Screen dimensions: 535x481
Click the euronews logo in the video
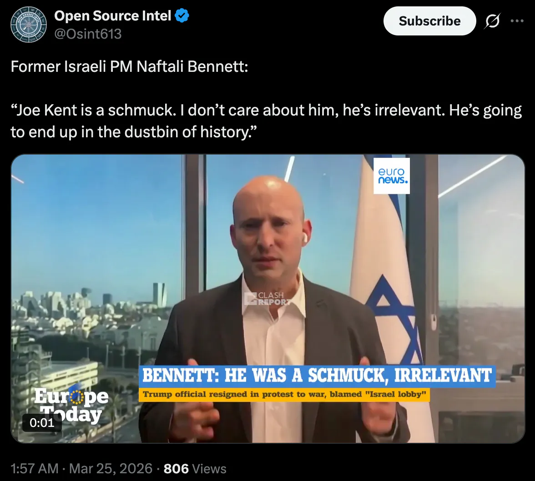[392, 175]
